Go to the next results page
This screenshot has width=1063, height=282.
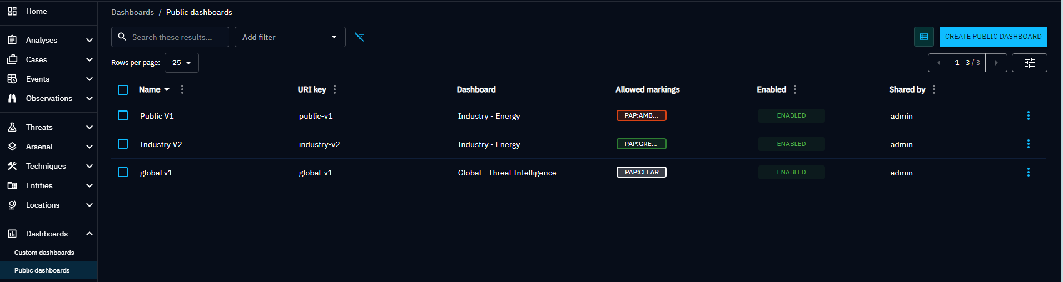(996, 63)
